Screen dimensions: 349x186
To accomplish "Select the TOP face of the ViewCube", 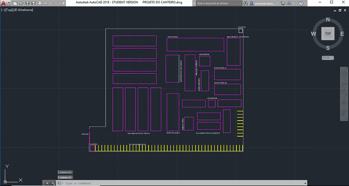I will point(328,33).
